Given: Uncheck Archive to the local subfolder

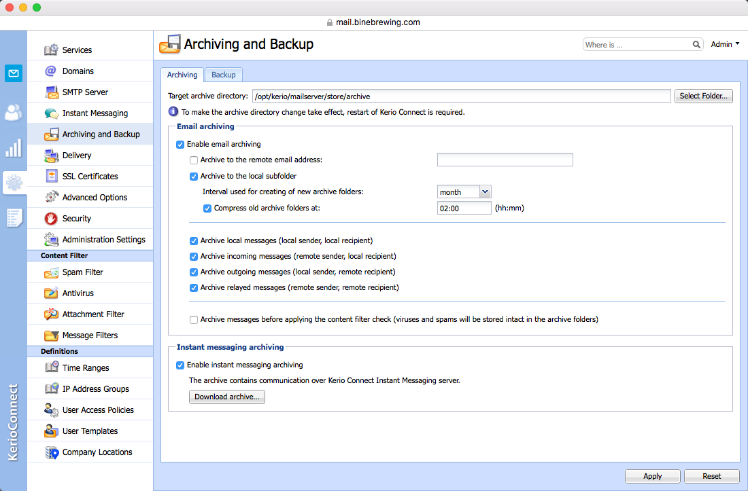Looking at the screenshot, I should (x=194, y=176).
